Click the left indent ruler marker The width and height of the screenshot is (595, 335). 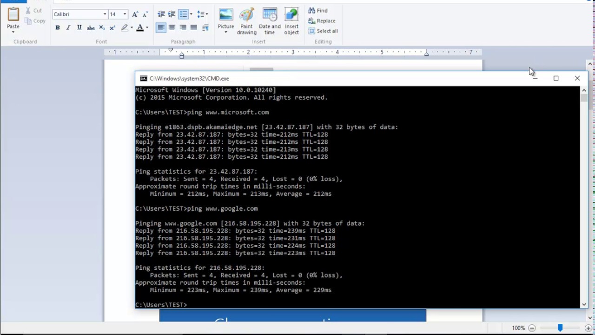[182, 55]
